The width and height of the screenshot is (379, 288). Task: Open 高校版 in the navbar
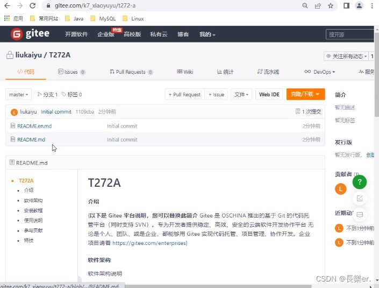[x=132, y=34]
